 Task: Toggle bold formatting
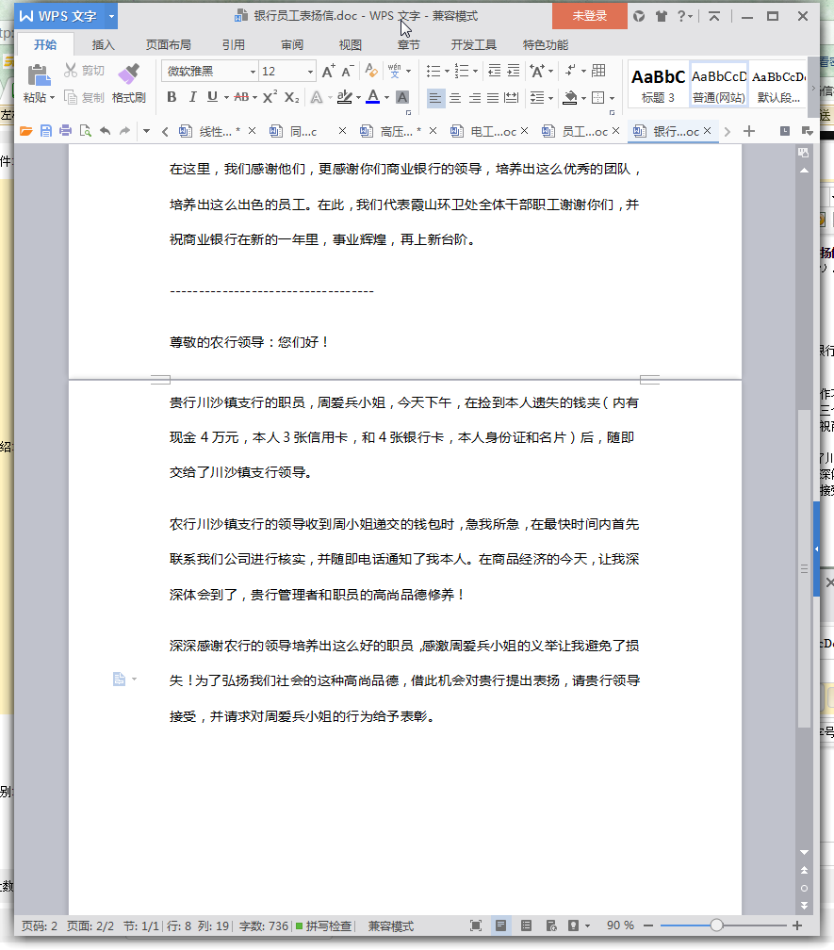point(172,97)
